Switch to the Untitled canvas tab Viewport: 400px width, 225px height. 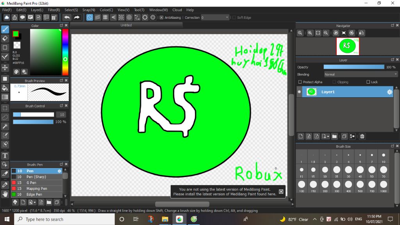(126, 25)
